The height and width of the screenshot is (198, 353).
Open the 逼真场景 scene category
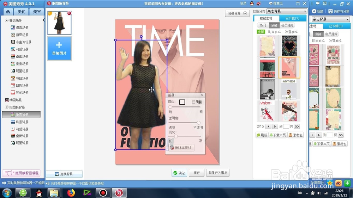coord(19,27)
